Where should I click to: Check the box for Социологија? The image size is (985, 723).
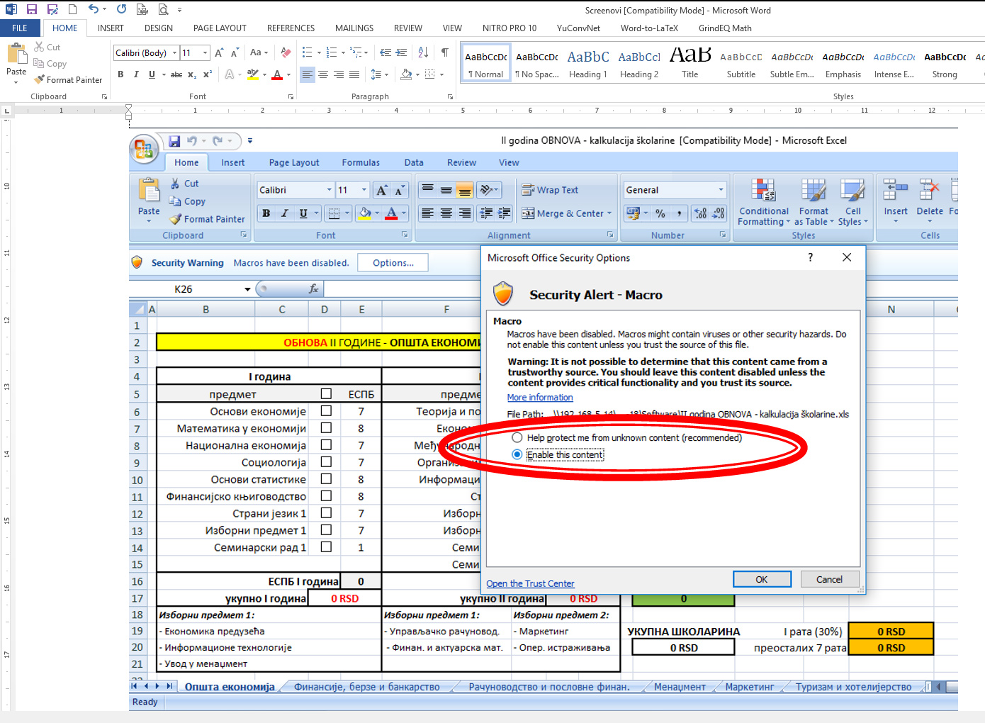click(x=326, y=461)
